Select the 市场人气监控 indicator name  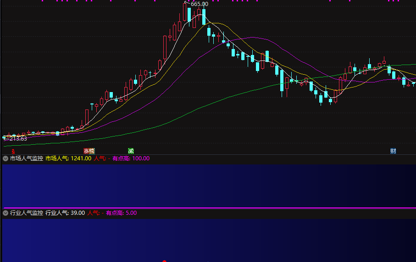(x=27, y=158)
